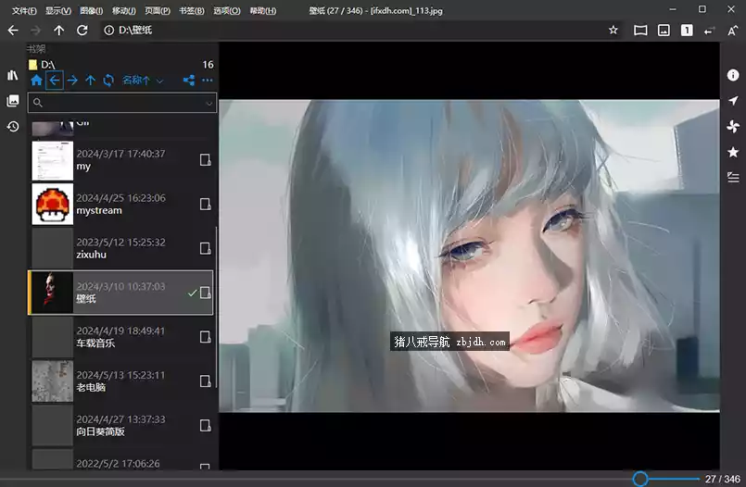Open folder icon on my row
Image resolution: width=746 pixels, height=487 pixels.
pyautogui.click(x=205, y=160)
